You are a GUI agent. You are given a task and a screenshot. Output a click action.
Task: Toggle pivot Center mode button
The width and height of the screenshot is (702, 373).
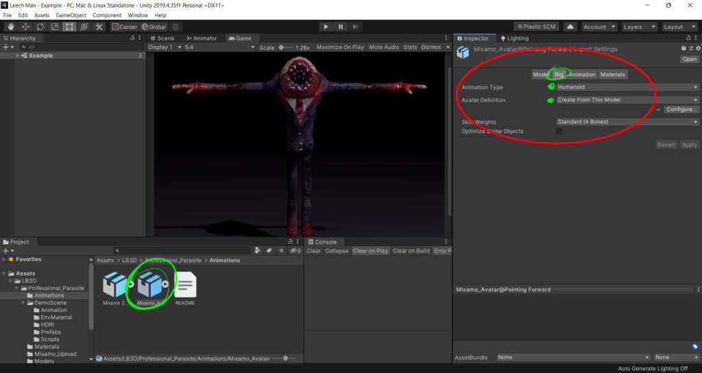pyautogui.click(x=125, y=27)
